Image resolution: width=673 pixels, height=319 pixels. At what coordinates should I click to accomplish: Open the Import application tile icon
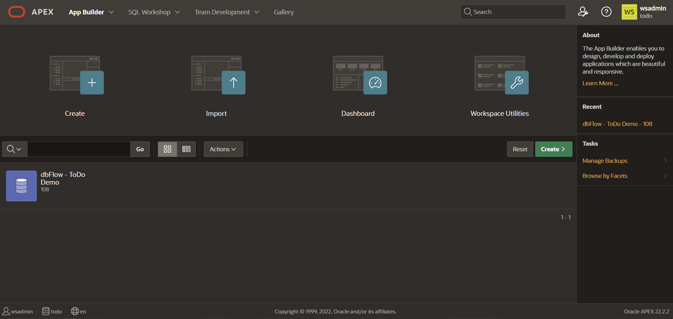[x=218, y=75]
